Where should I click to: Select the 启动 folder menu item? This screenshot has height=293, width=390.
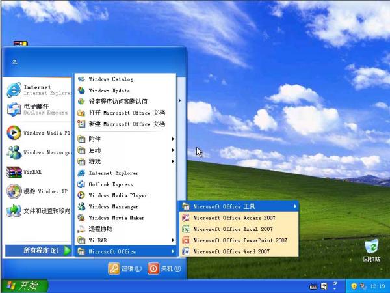pyautogui.click(x=125, y=150)
